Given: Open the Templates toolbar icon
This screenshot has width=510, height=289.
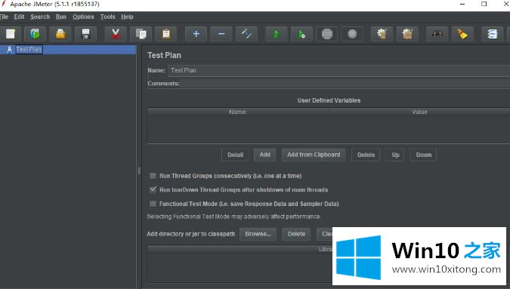Looking at the screenshot, I should coord(35,34).
